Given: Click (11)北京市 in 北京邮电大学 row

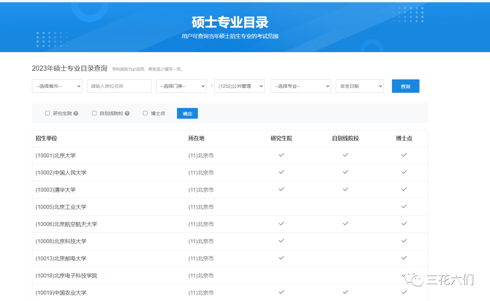Looking at the screenshot, I should [201, 258].
